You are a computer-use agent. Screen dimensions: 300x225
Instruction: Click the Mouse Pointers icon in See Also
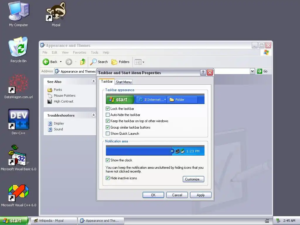tap(50, 96)
